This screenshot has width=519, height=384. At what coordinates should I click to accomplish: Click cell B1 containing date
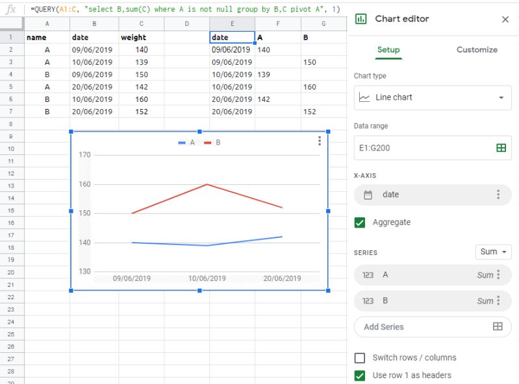click(x=94, y=38)
